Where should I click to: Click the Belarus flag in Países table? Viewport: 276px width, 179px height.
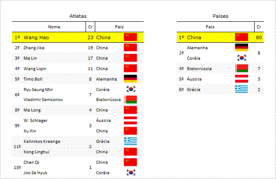241,68
